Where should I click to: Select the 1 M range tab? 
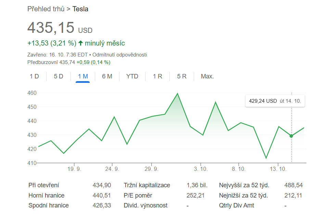83,76
